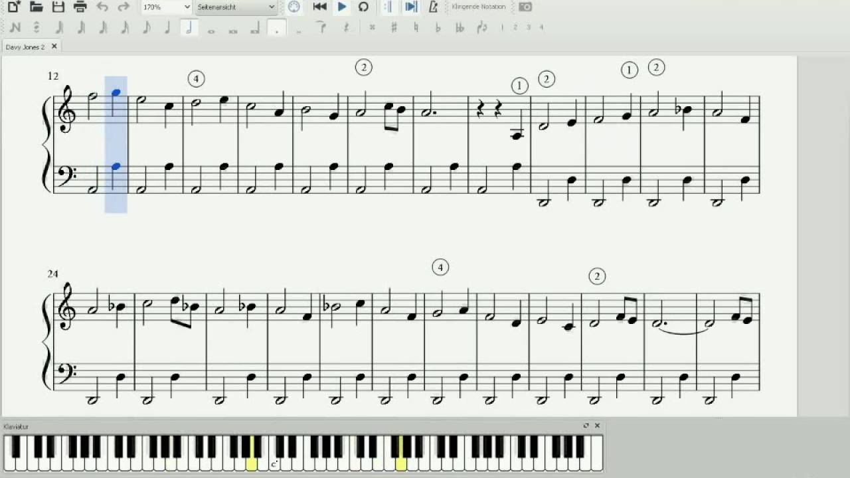
Task: Toggle playing repeats
Action: pyautogui.click(x=389, y=7)
